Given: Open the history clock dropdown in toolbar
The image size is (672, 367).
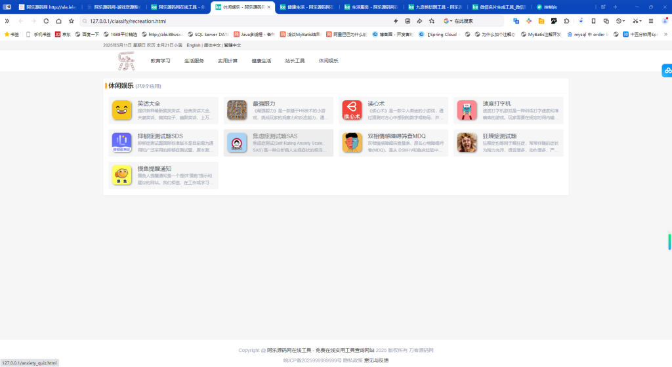Looking at the screenshot, I should point(620,21).
